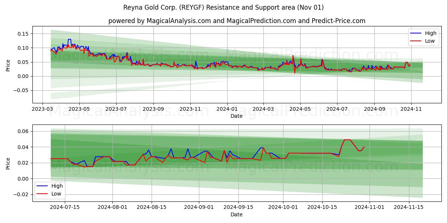Click the '2024-11-01' date tick label
This screenshot has width=447, height=223.
pos(370,208)
